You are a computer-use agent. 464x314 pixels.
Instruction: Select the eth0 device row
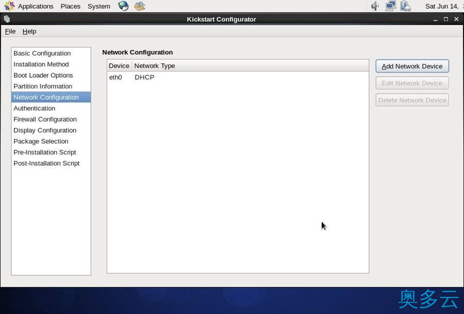coord(238,77)
